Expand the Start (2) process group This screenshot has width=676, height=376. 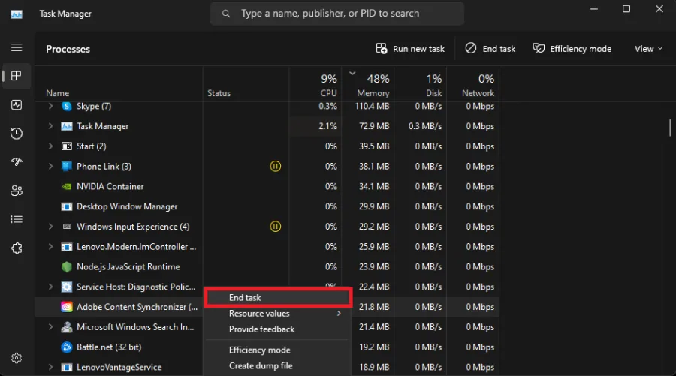tap(50, 146)
